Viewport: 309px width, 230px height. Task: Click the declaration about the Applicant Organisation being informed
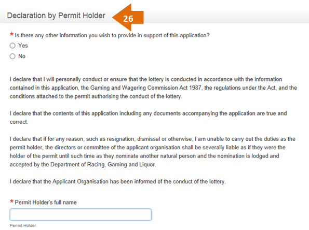pyautogui.click(x=118, y=181)
